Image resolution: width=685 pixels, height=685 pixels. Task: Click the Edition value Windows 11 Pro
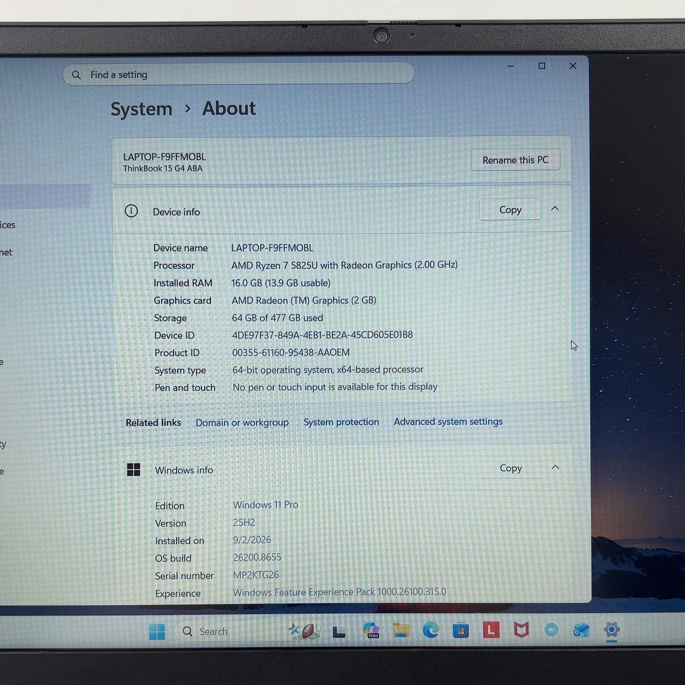(265, 505)
